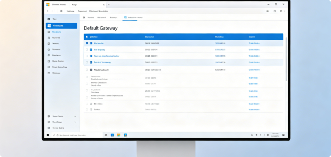Click the Default Gateway page heading
The image size is (331, 157).
tap(101, 28)
